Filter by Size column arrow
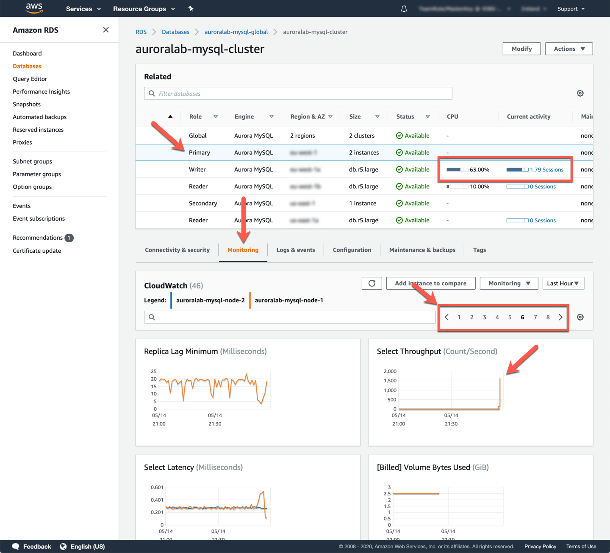The height and width of the screenshot is (553, 610). [377, 116]
